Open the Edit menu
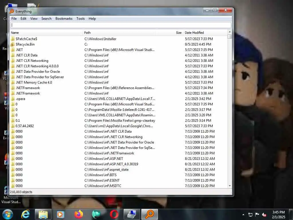The image size is (293, 220). pos(23,19)
